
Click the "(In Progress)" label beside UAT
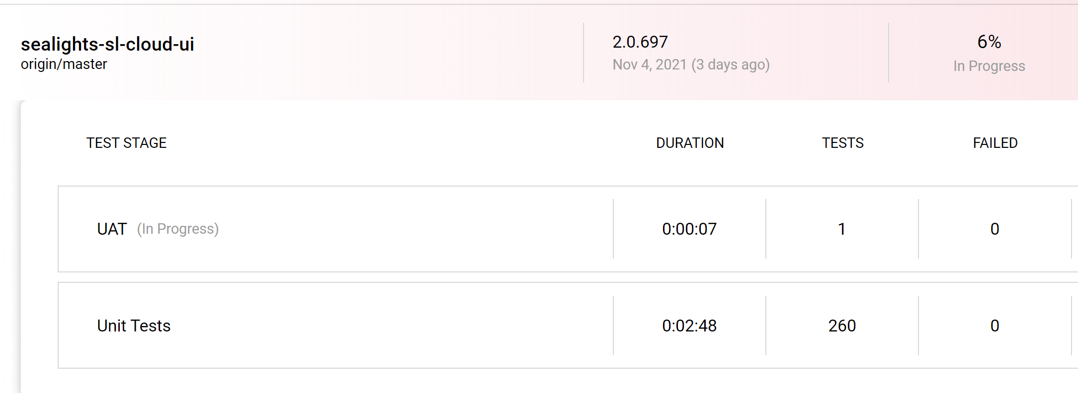[178, 229]
